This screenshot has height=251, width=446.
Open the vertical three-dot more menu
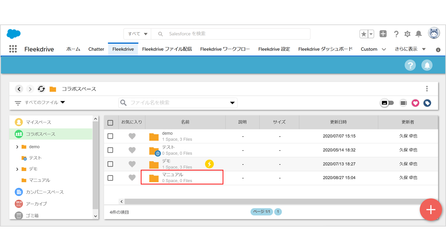tap(427, 89)
